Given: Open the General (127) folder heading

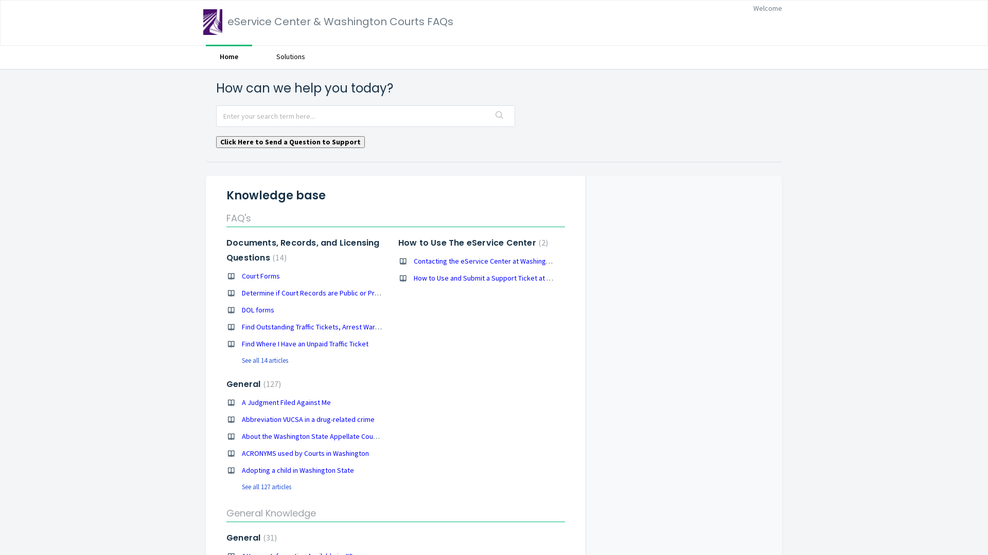Looking at the screenshot, I should (243, 384).
